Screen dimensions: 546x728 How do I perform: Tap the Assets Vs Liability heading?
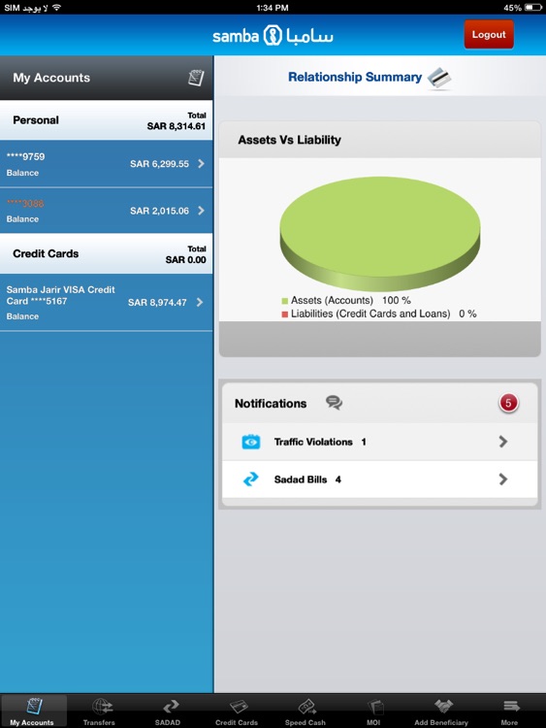tap(289, 140)
